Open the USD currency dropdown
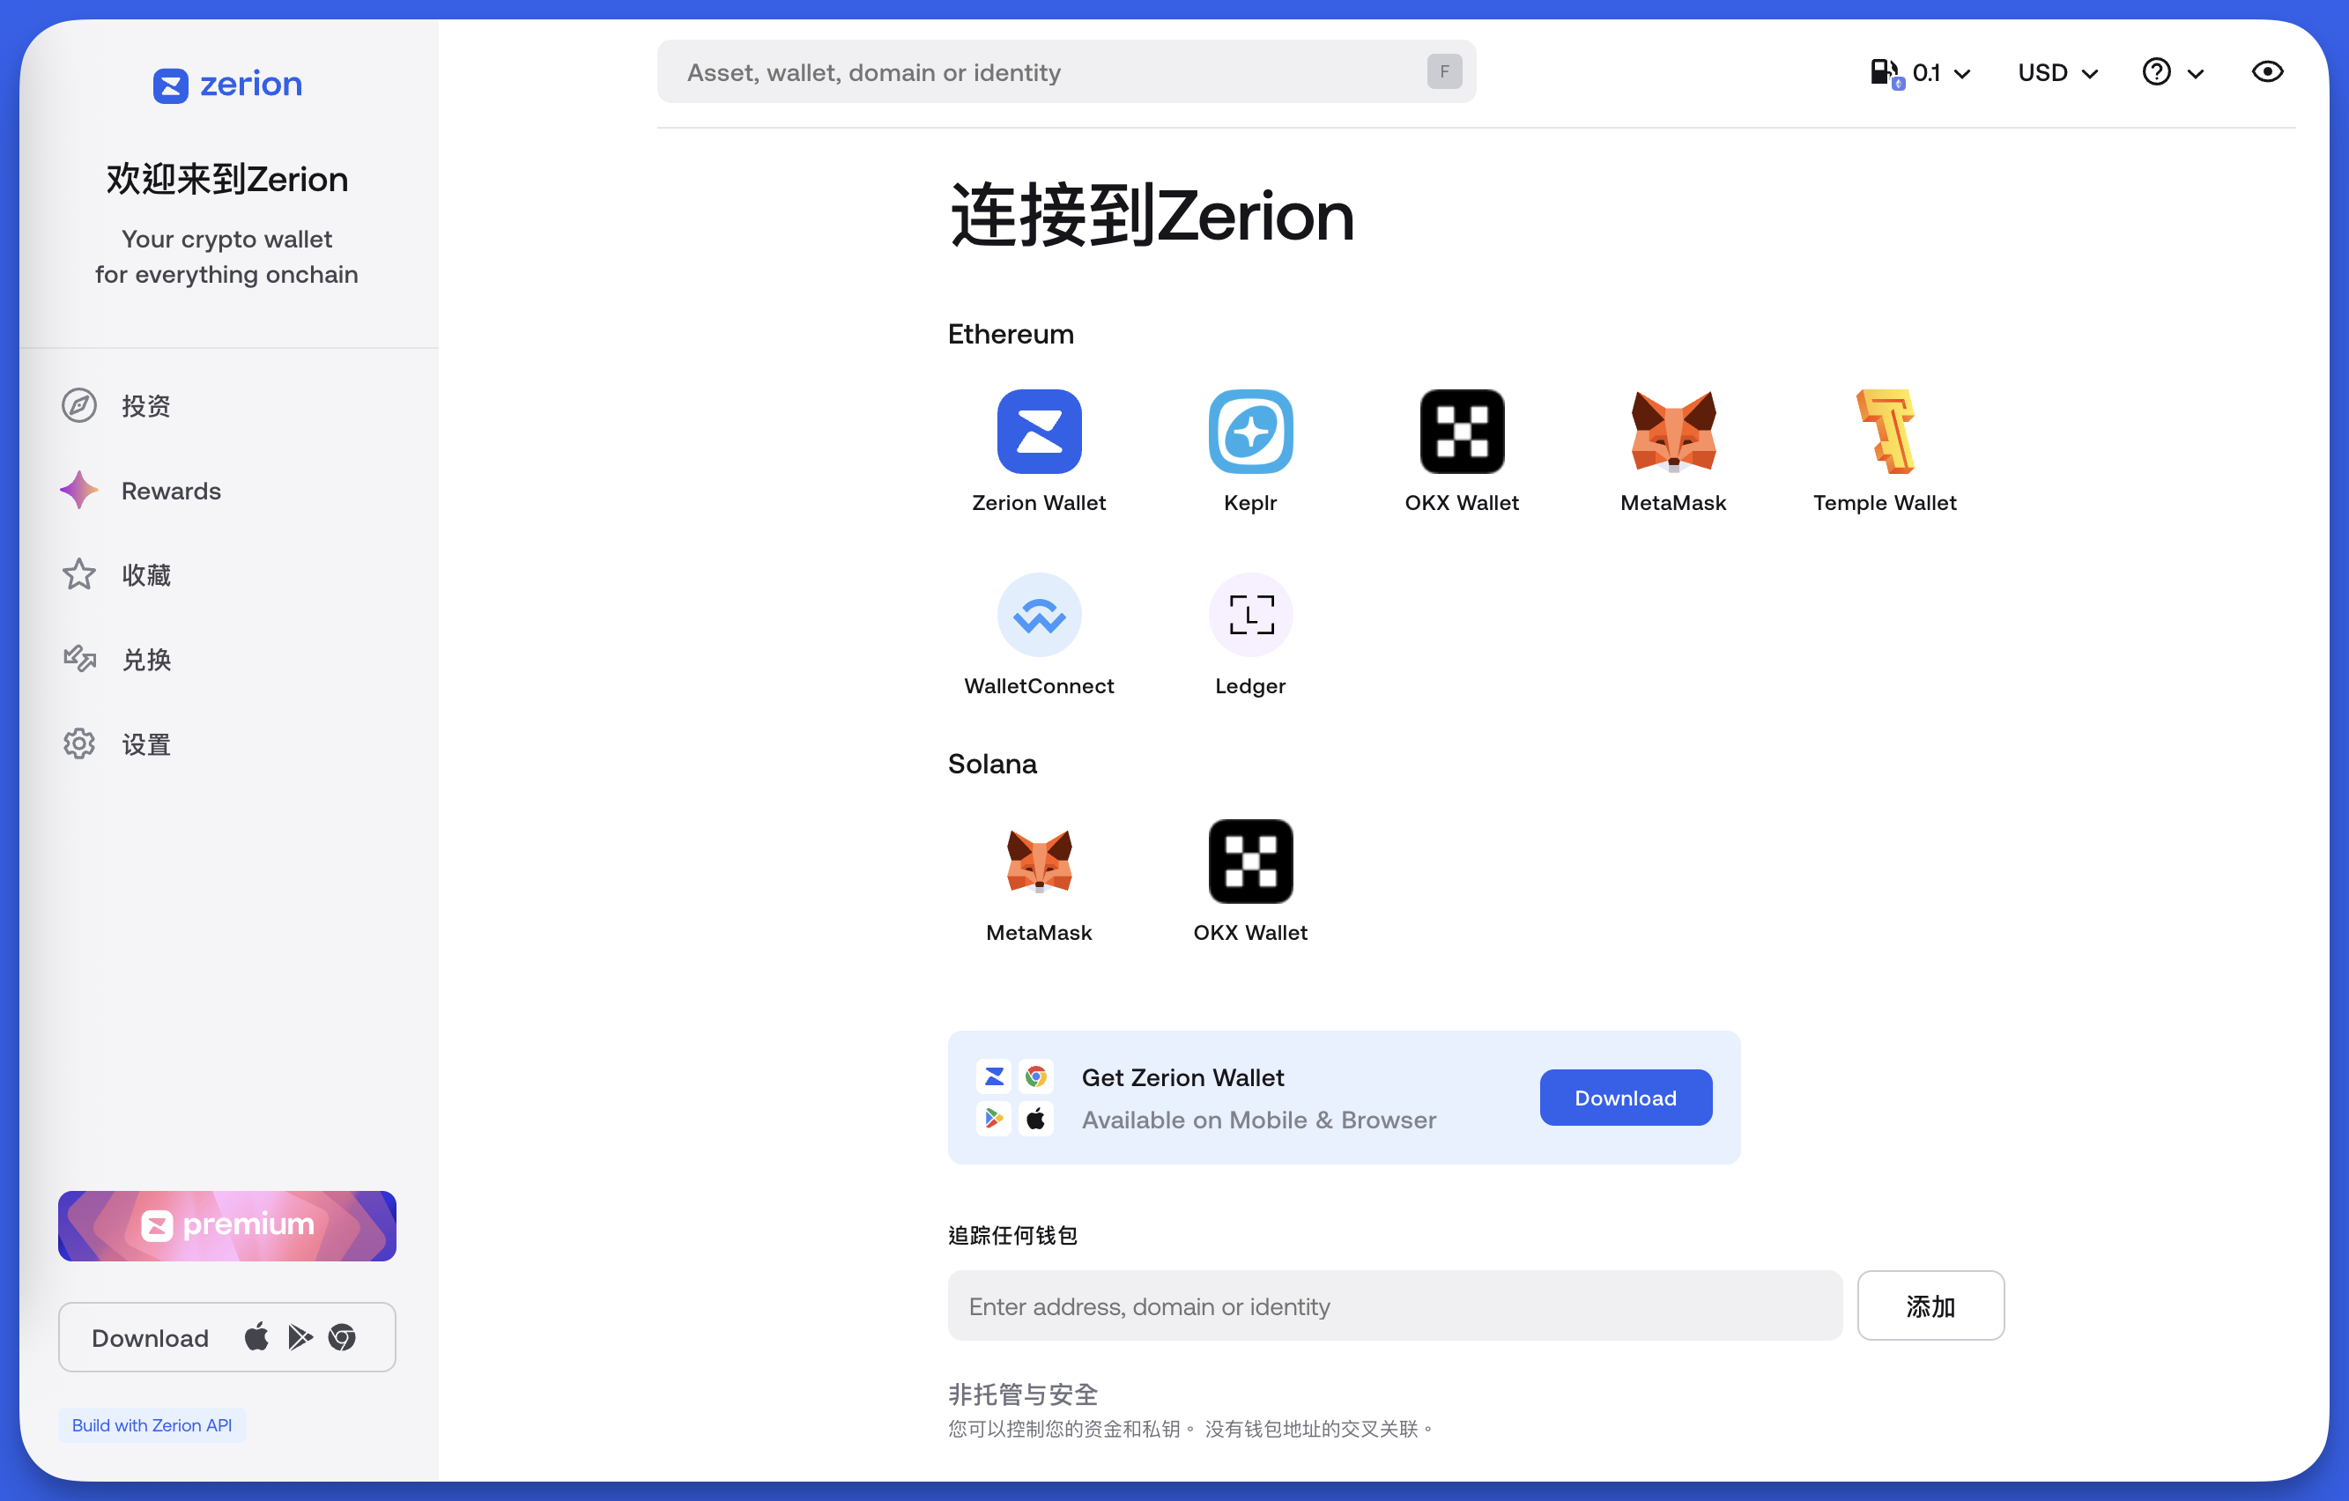 (x=2056, y=72)
